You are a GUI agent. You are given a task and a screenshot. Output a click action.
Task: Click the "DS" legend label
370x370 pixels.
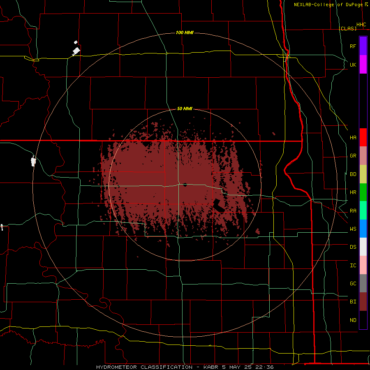(353, 247)
